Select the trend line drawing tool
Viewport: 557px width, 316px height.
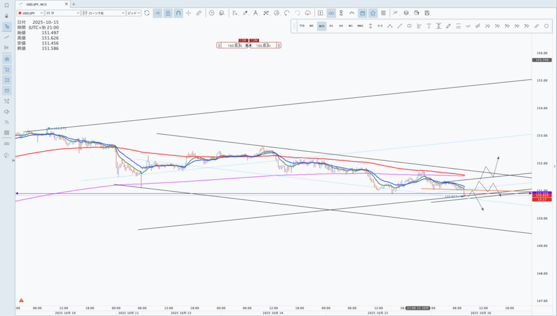tap(399, 26)
